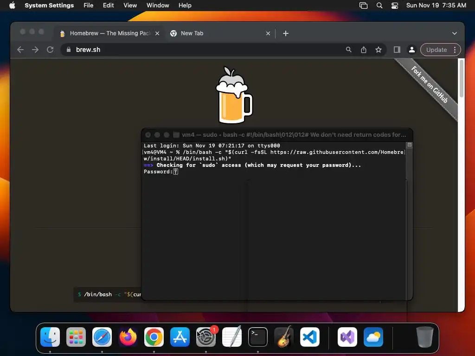Switch to the Homebrew tab
This screenshot has width=475, height=356.
point(109,33)
